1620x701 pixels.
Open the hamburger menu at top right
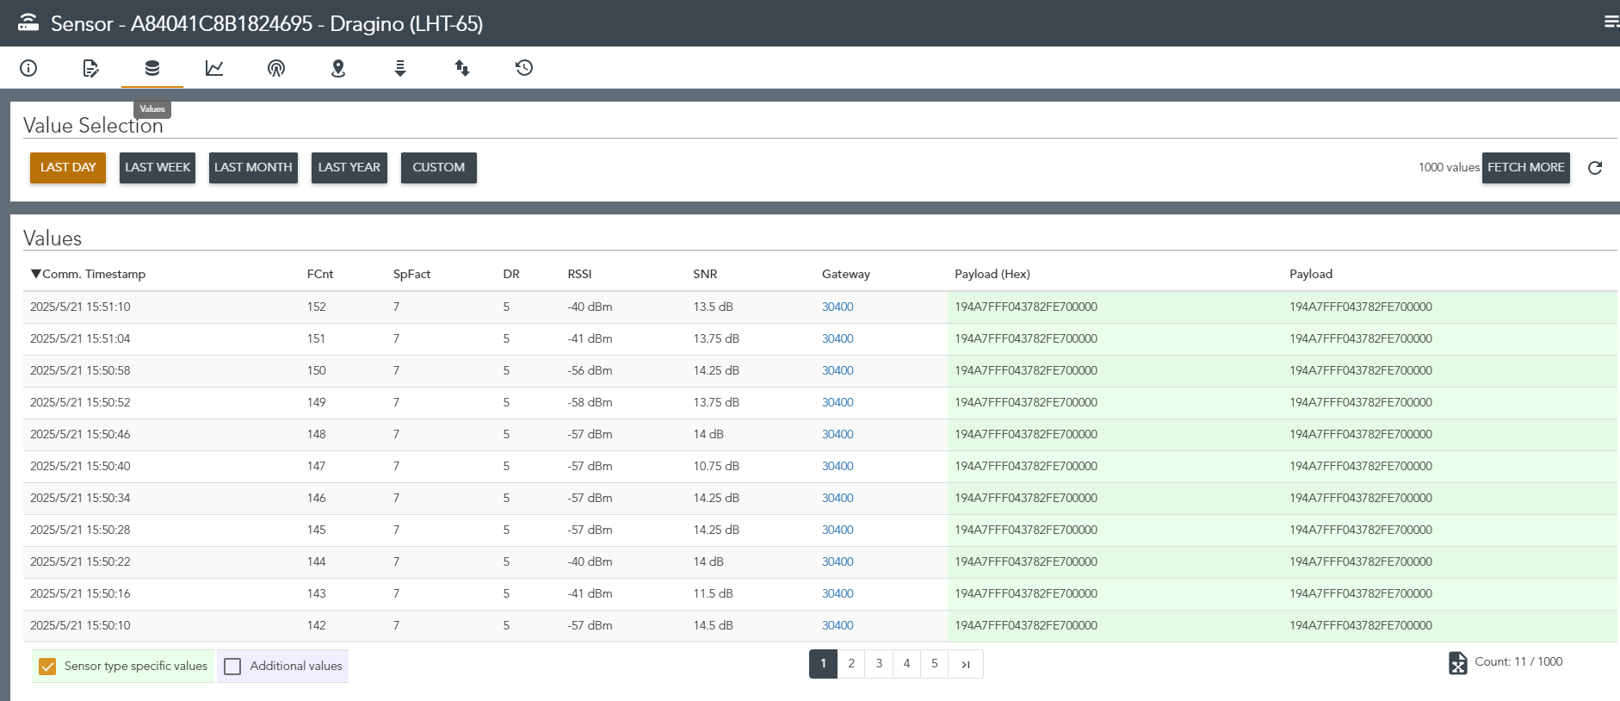pos(1611,22)
